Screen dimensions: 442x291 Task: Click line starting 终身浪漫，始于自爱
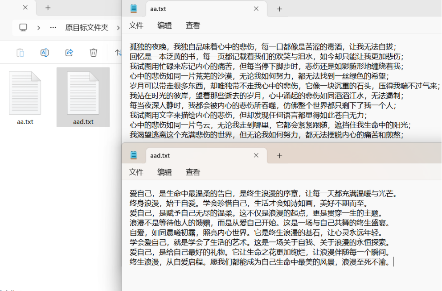tap(249, 203)
